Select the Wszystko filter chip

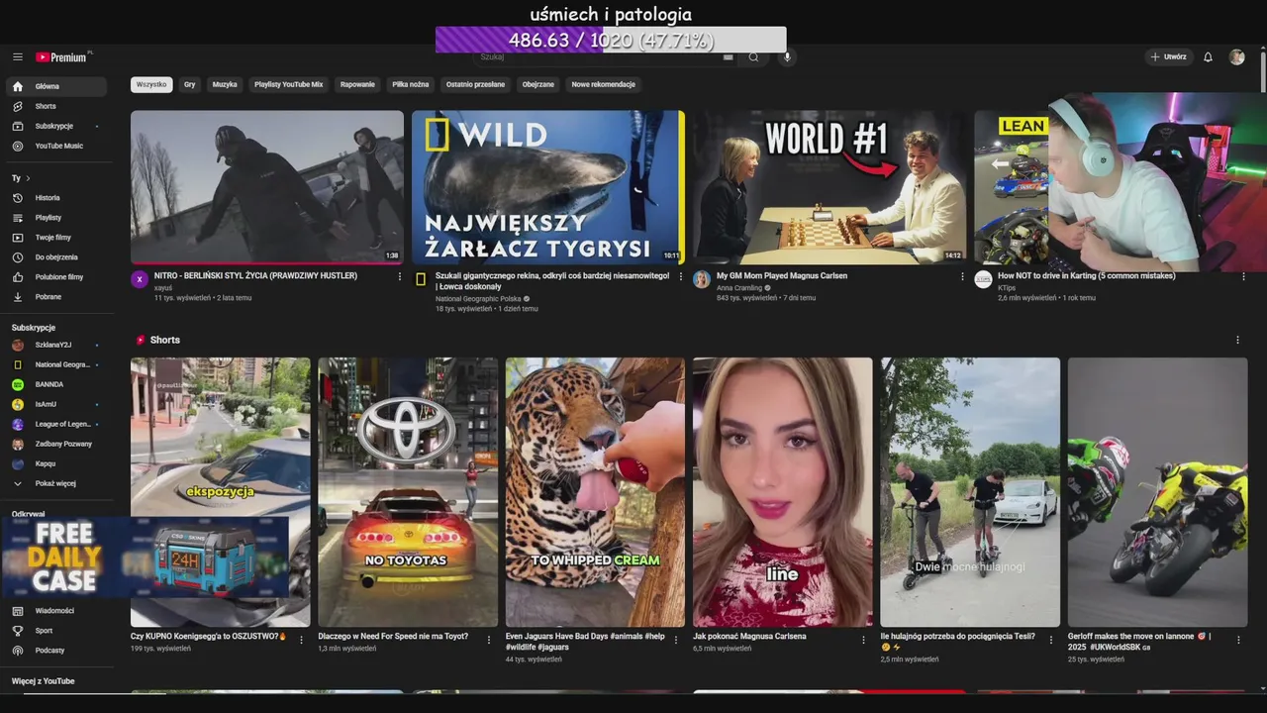[151, 85]
